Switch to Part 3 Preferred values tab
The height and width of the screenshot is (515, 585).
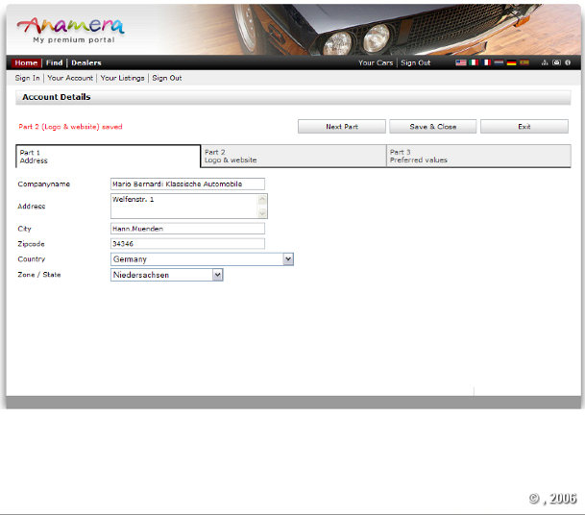pos(478,156)
